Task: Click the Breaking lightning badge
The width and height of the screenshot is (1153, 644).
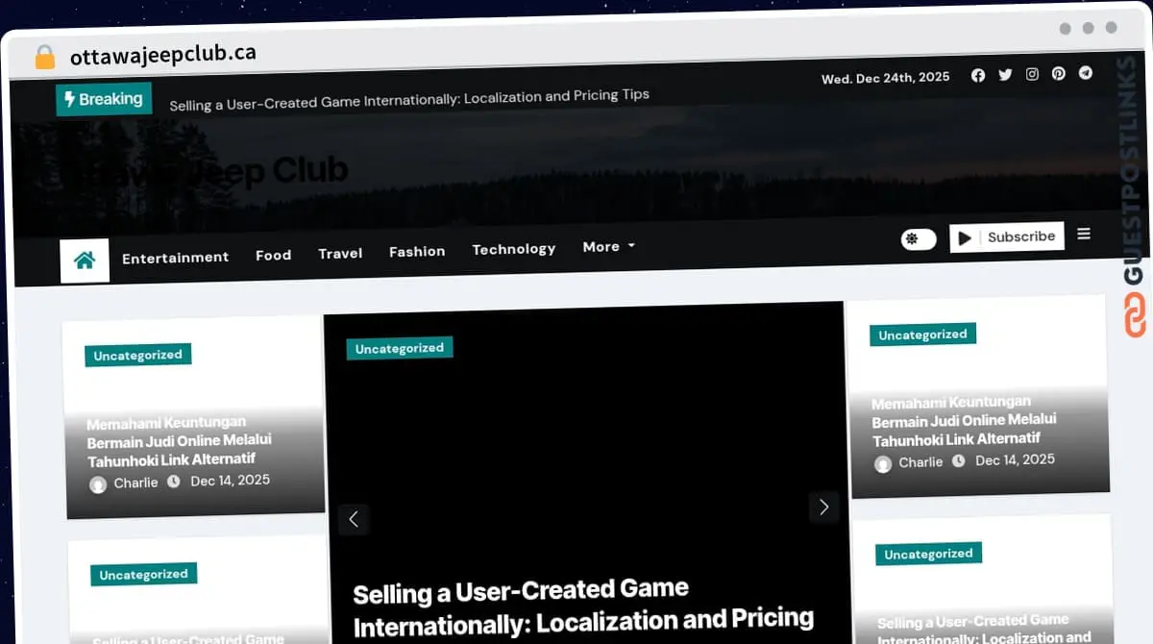Action: coord(104,99)
